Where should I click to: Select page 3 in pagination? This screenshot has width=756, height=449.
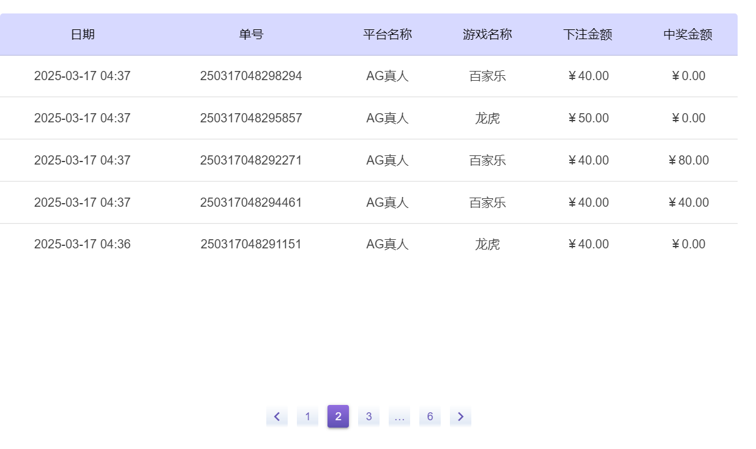[369, 416]
